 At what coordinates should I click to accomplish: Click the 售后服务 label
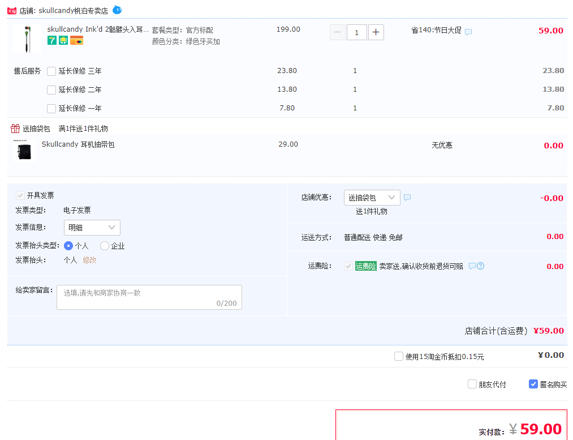27,71
